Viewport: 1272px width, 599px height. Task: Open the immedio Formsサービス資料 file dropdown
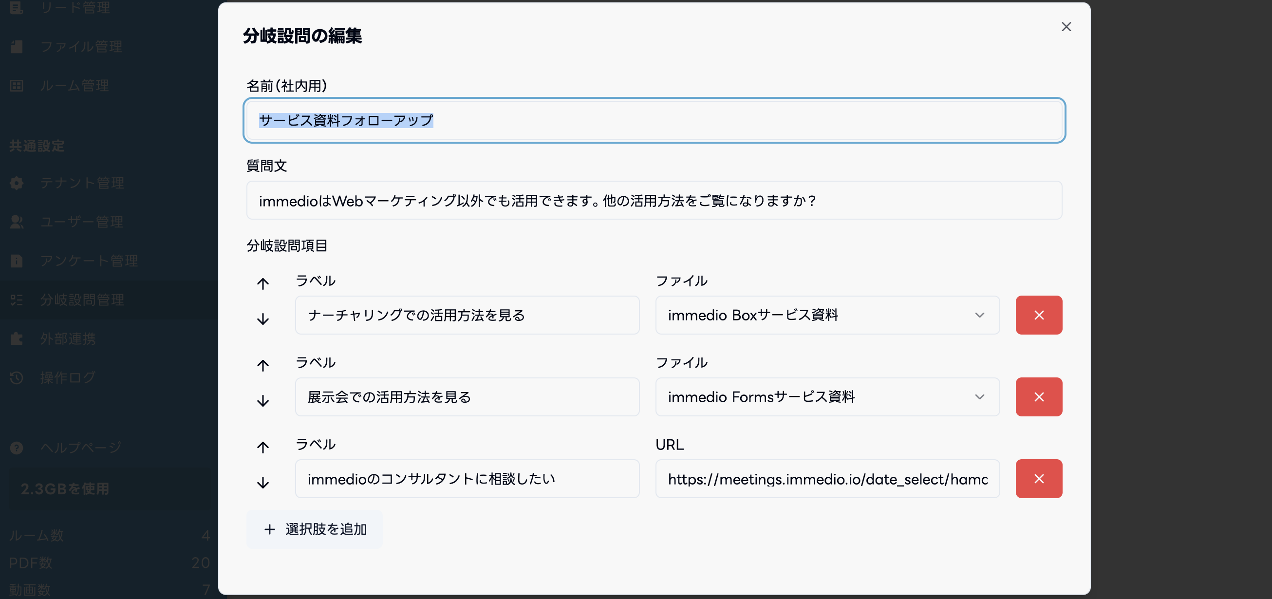(x=827, y=397)
